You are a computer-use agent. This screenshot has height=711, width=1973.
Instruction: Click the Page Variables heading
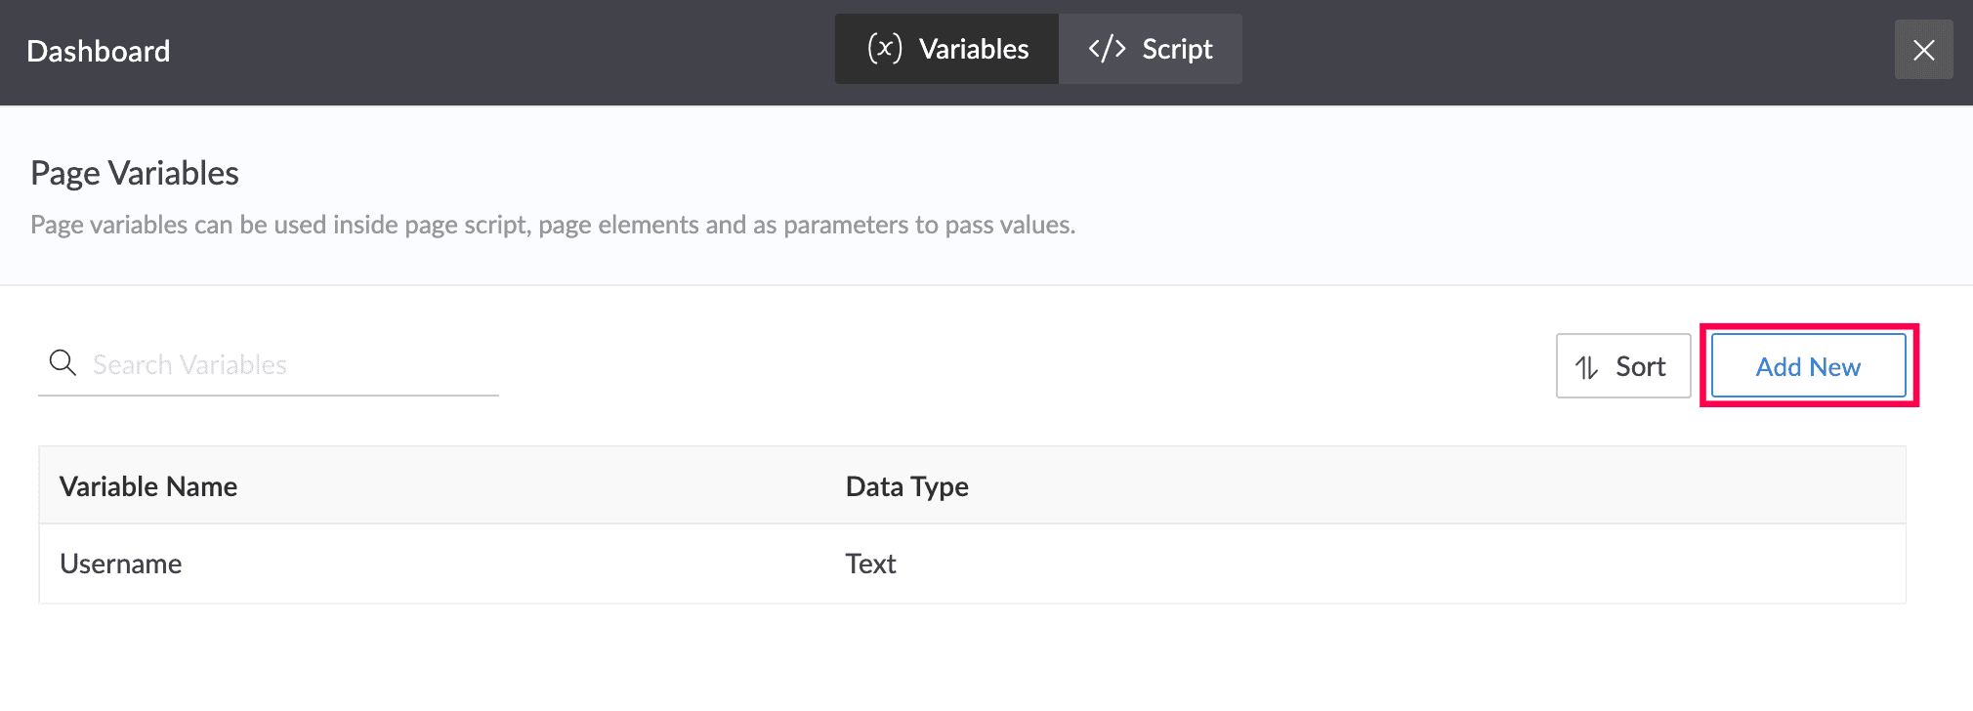(x=135, y=173)
